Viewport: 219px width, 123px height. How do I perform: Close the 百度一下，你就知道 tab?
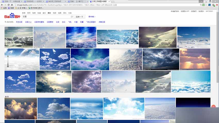[21, 1]
